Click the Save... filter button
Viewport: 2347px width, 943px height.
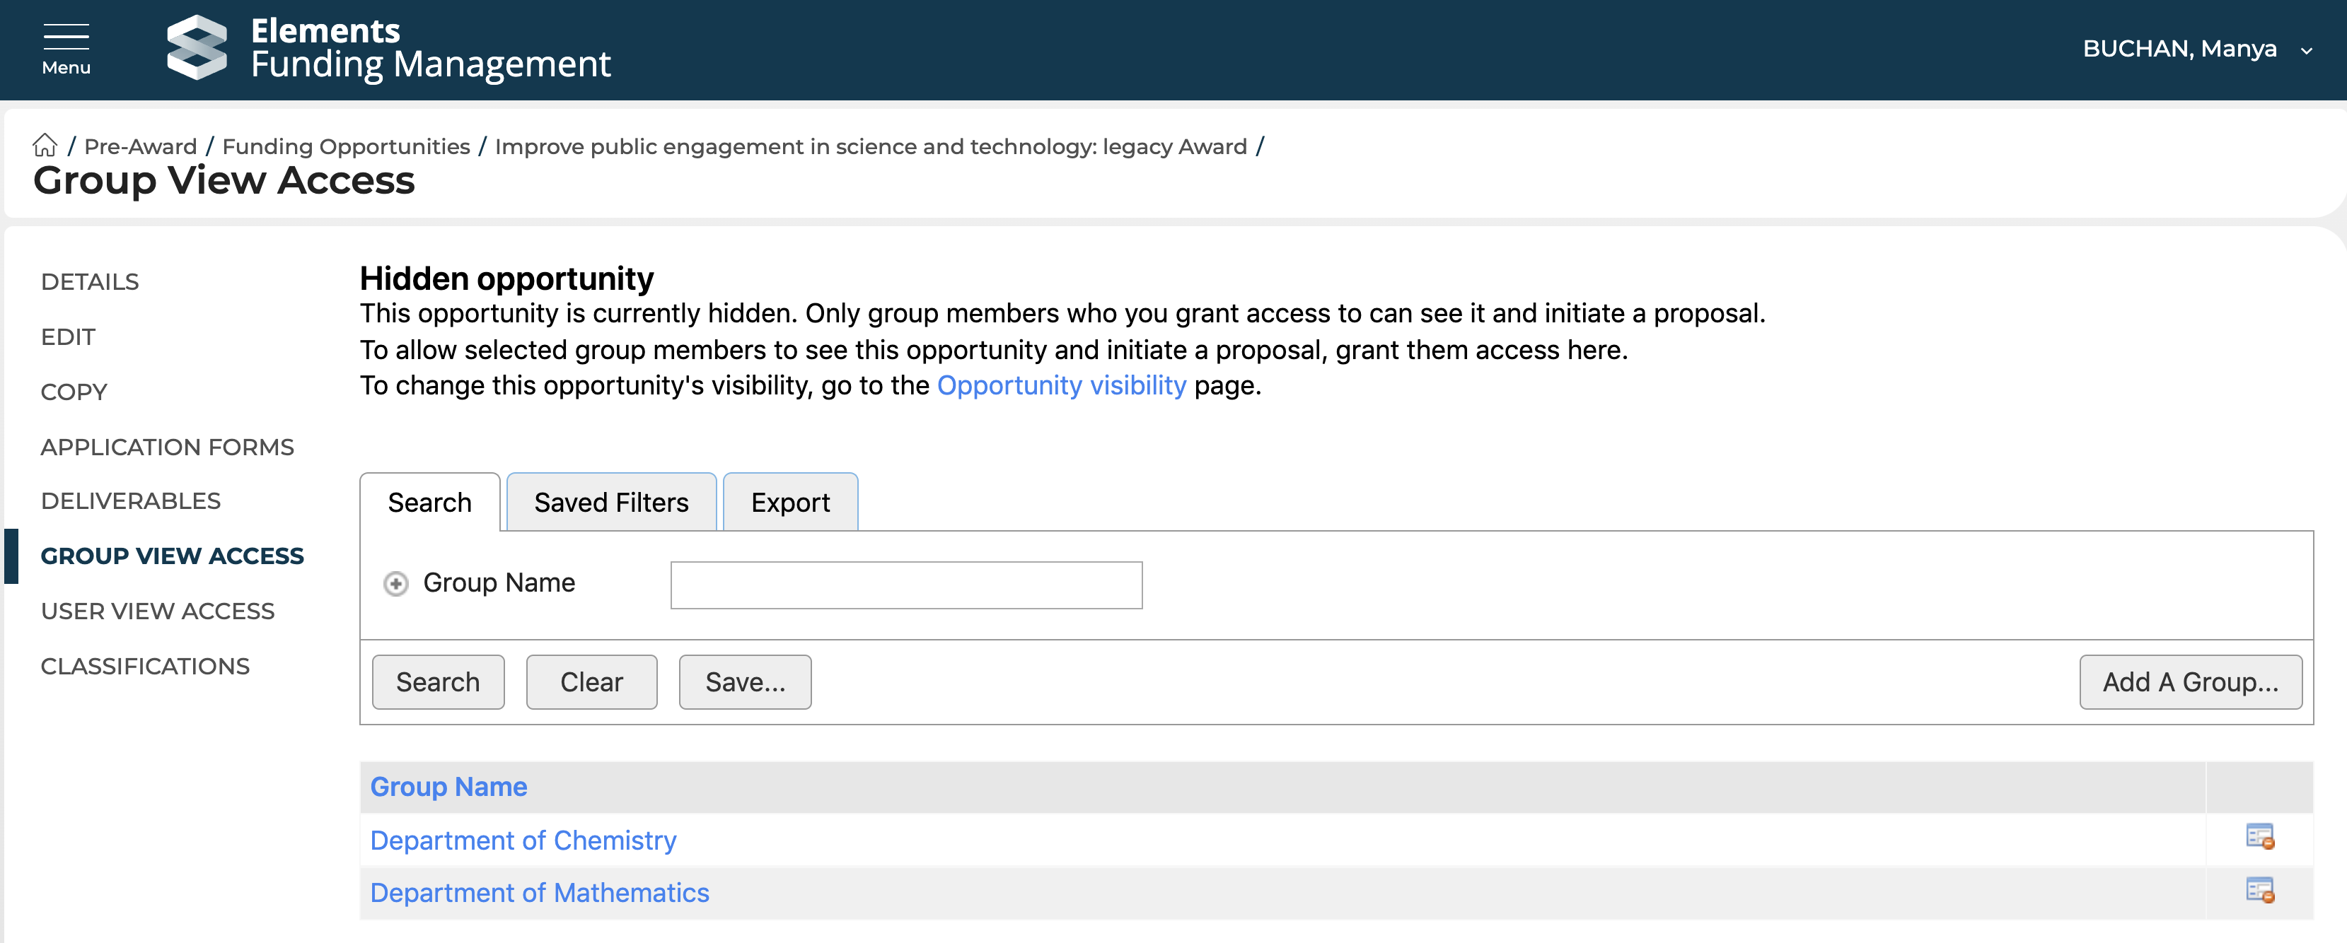[744, 681]
